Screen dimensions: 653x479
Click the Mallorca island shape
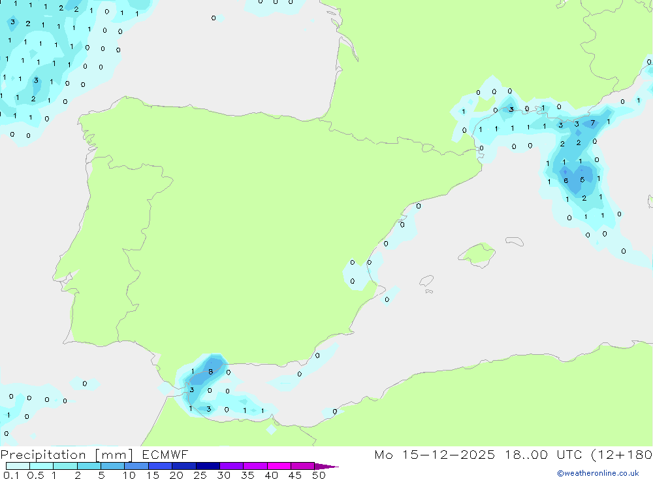[477, 254]
